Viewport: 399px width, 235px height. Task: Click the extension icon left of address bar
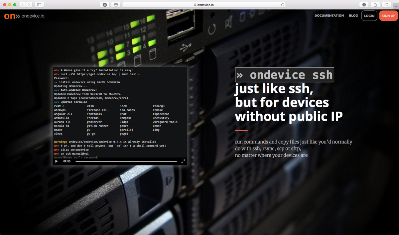click(x=116, y=5)
